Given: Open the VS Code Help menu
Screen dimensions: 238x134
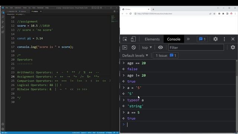Looking at the screenshot, I should tap(47, 8).
